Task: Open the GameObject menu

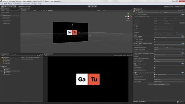Action: (17, 4)
